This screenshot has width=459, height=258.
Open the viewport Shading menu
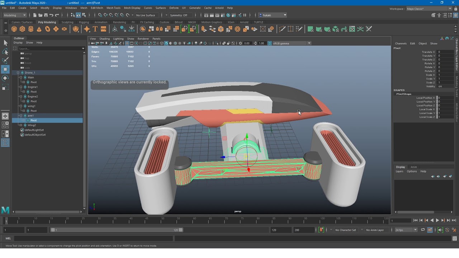tap(104, 39)
